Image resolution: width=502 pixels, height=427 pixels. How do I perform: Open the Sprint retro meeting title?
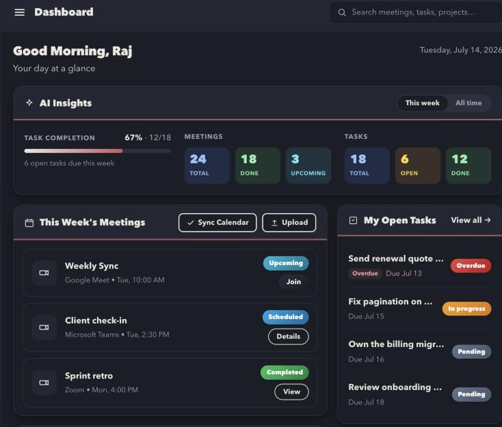click(89, 376)
